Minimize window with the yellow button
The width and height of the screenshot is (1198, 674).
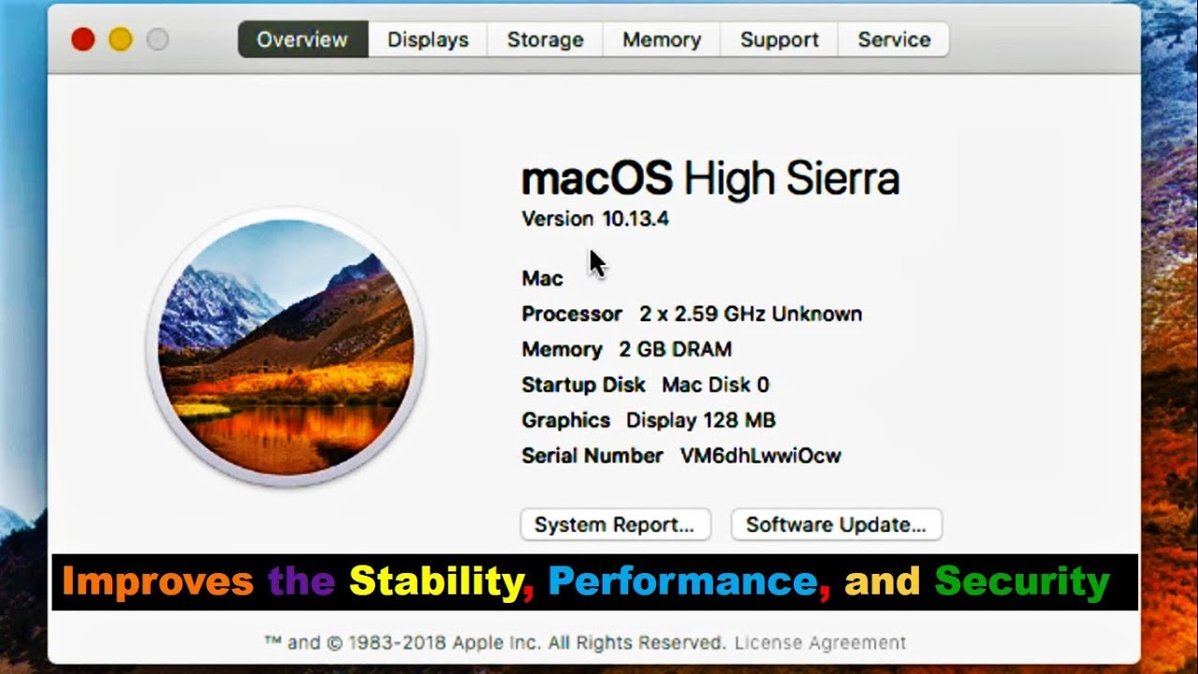(121, 39)
